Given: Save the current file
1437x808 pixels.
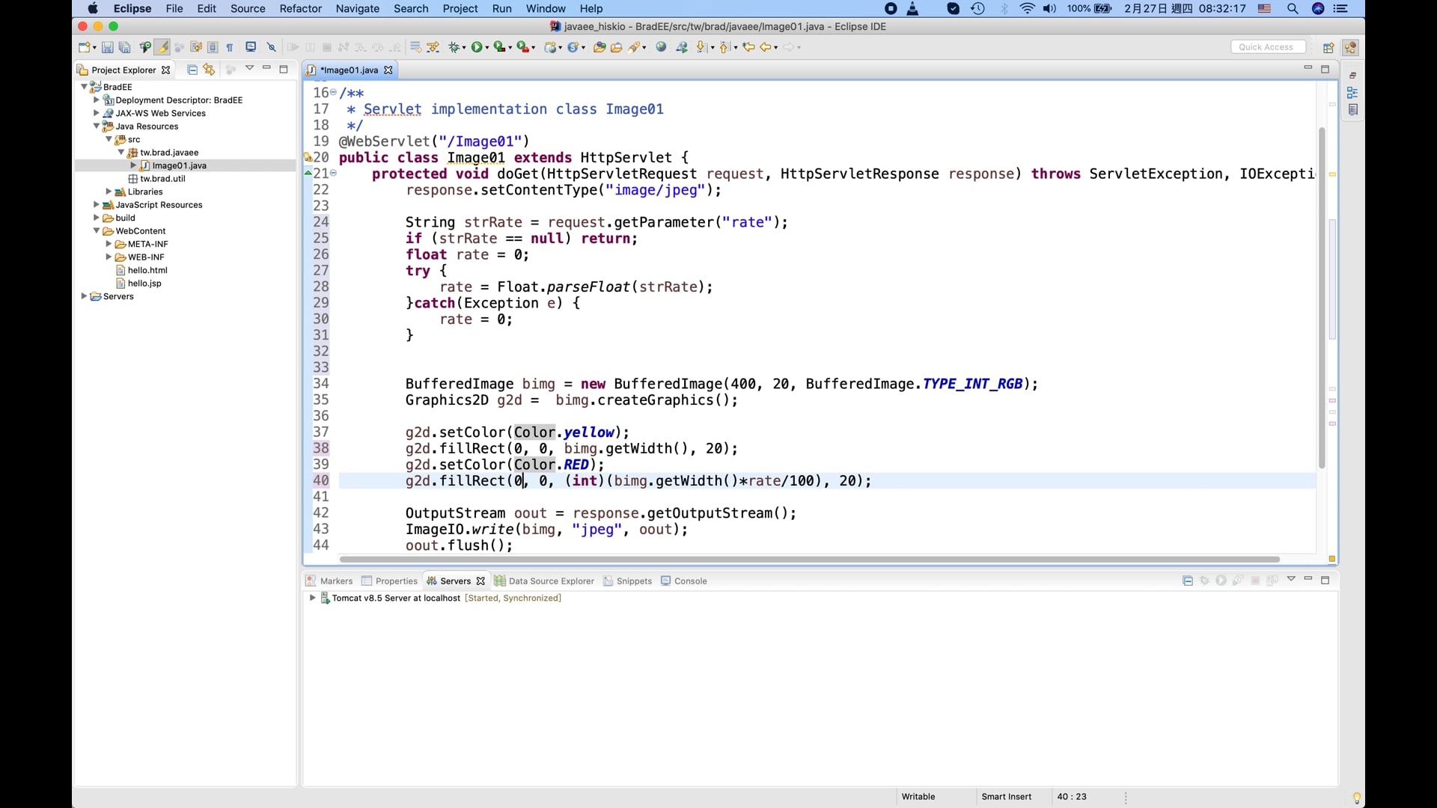Looking at the screenshot, I should click(x=107, y=46).
